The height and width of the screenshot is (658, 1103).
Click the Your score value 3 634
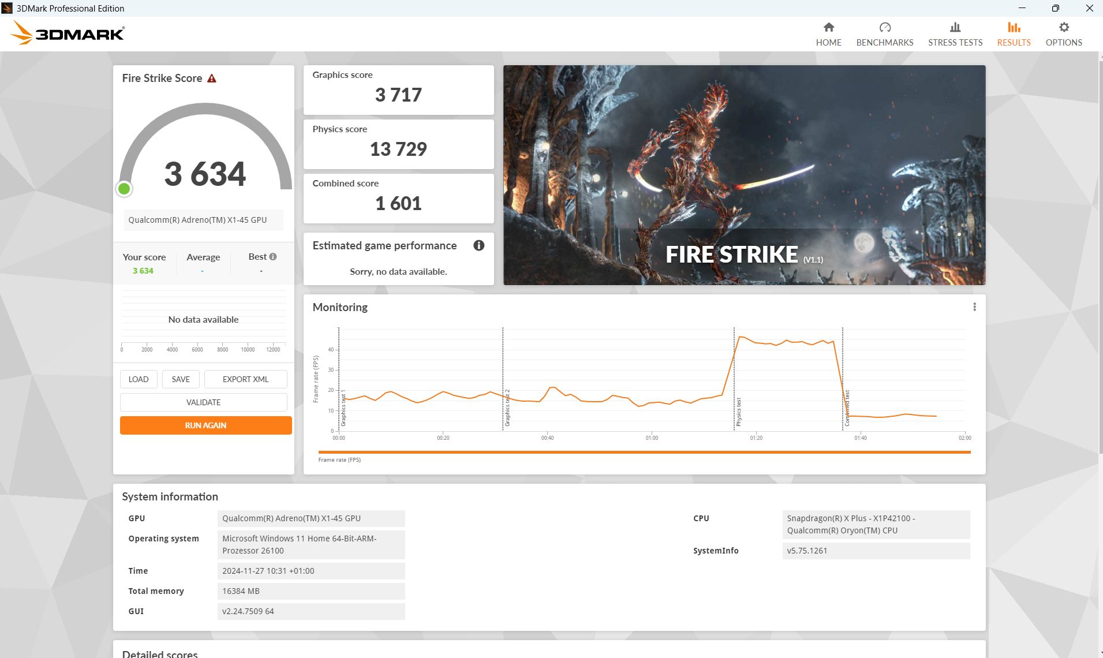143,271
